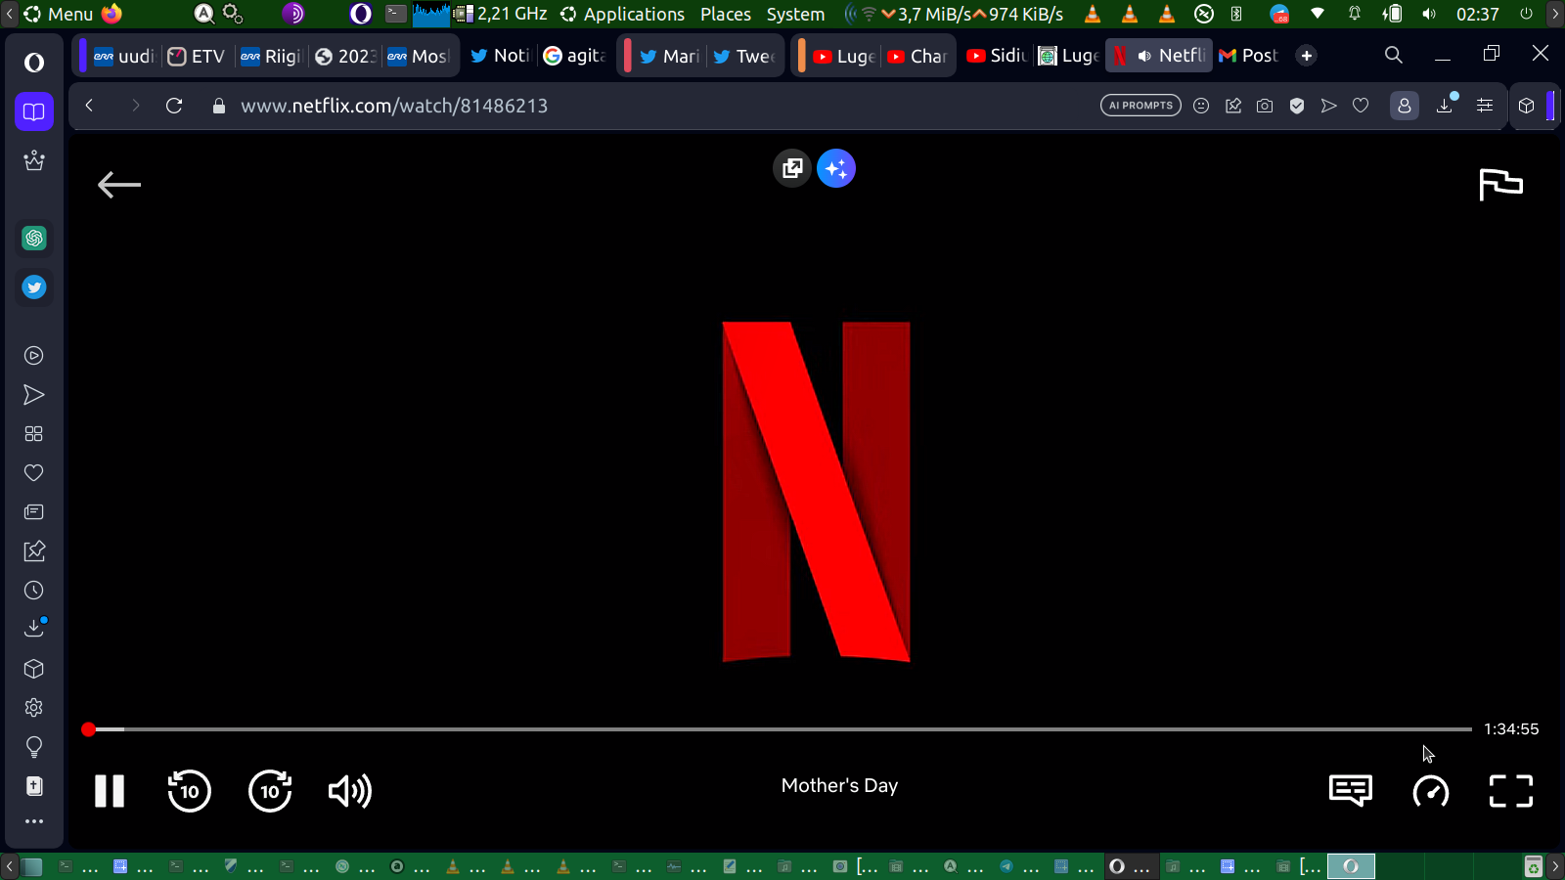Click the Mother's Day title text
Viewport: 1565px width, 880px height.
point(839,785)
